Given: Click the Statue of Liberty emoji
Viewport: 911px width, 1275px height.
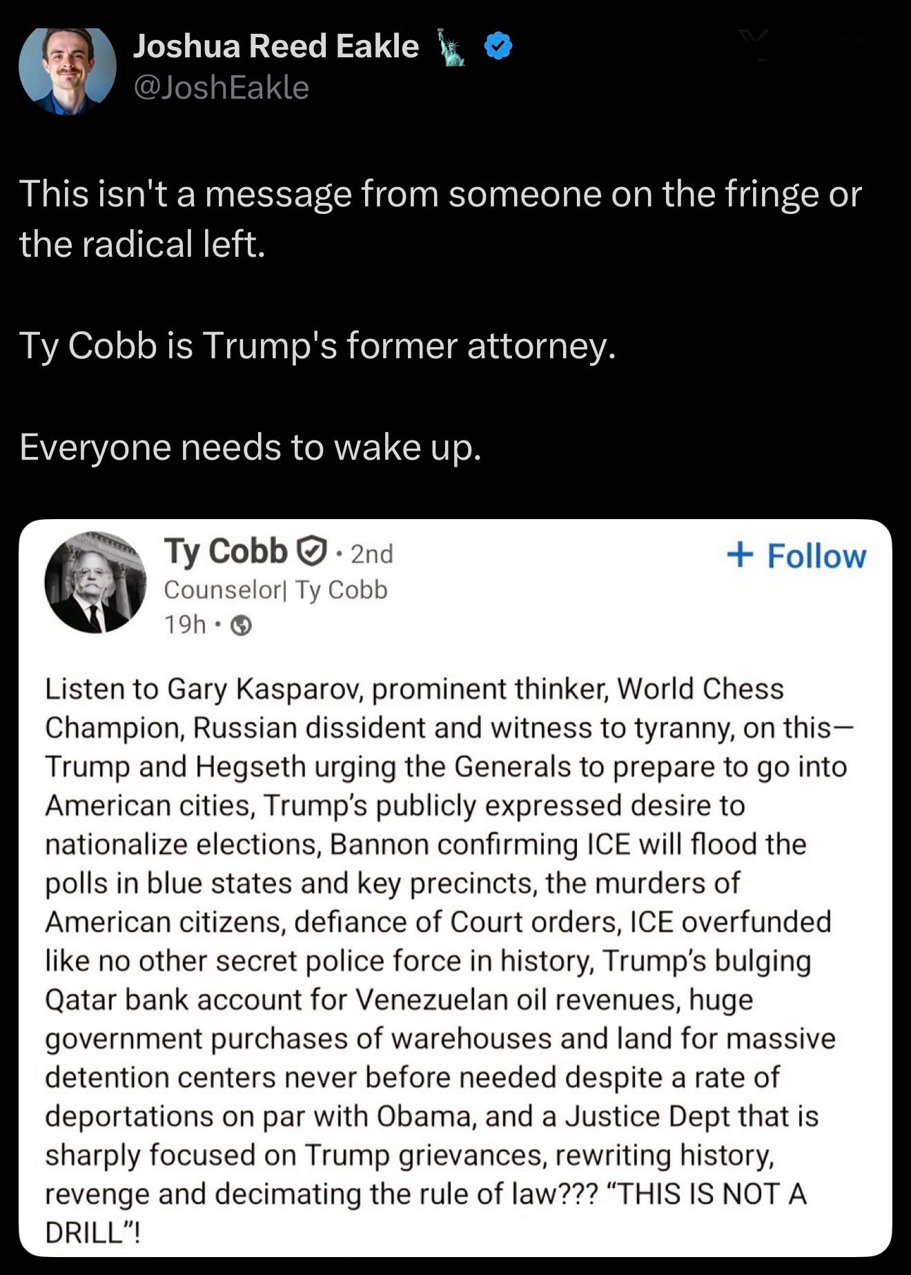Looking at the screenshot, I should (451, 48).
